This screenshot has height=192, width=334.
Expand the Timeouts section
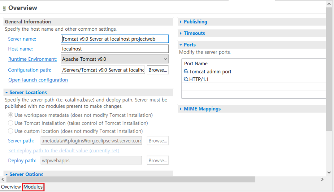180,33
